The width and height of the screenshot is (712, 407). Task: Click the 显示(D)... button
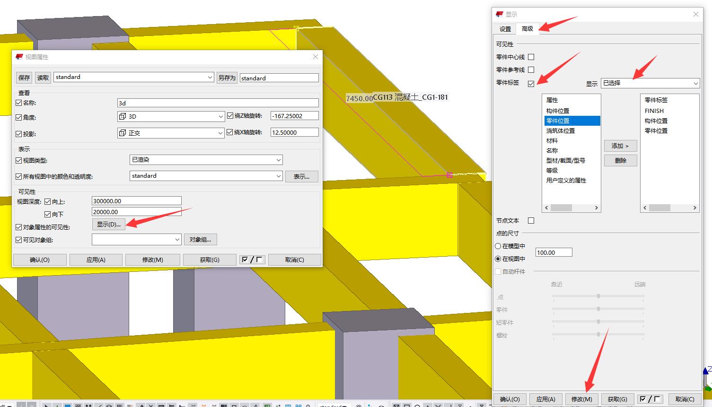(109, 224)
